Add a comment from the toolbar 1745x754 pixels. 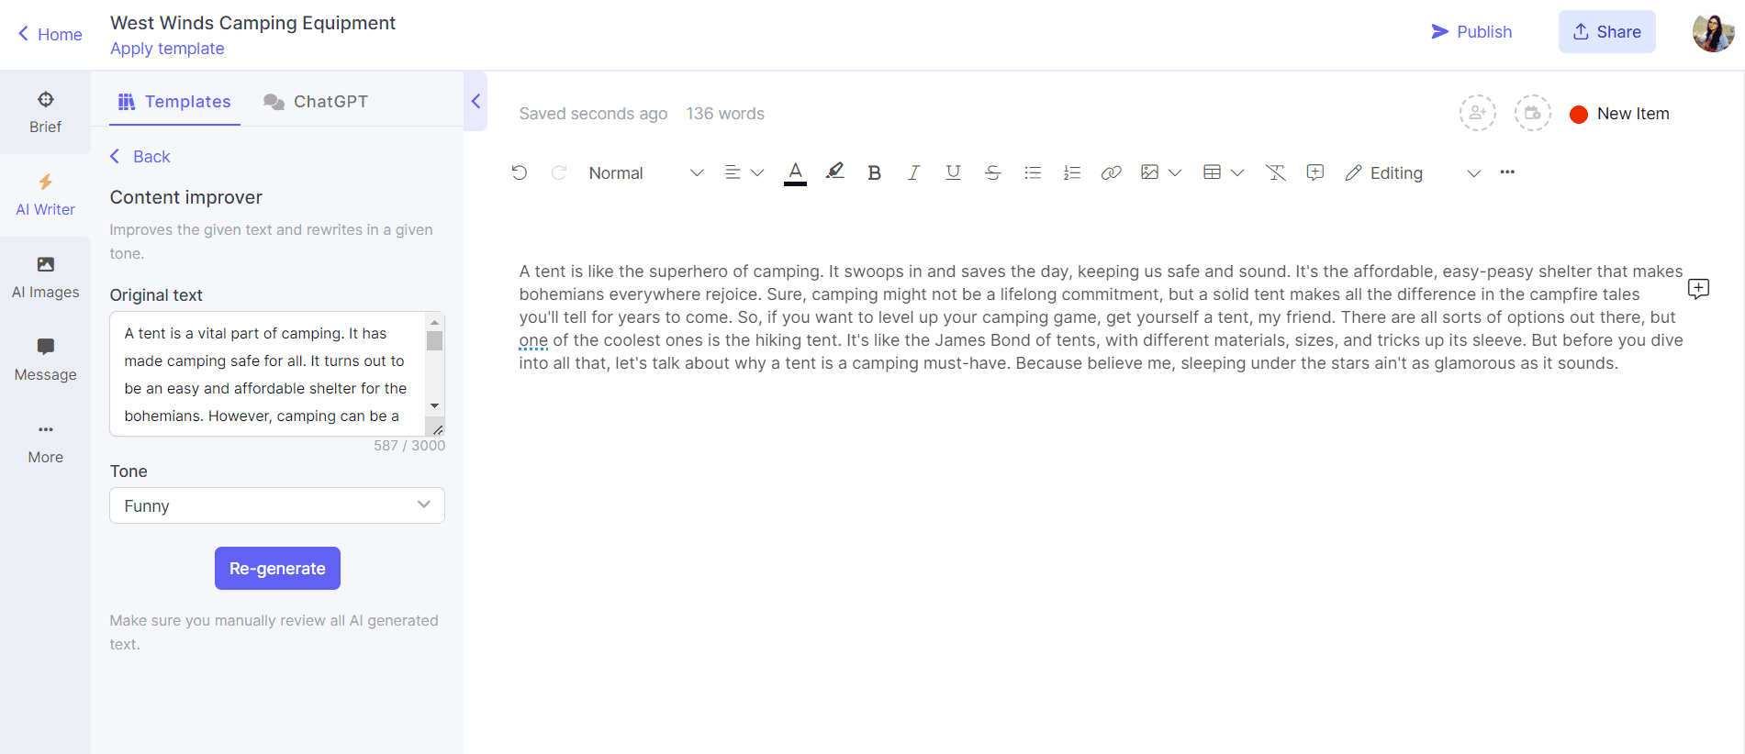pos(1314,172)
